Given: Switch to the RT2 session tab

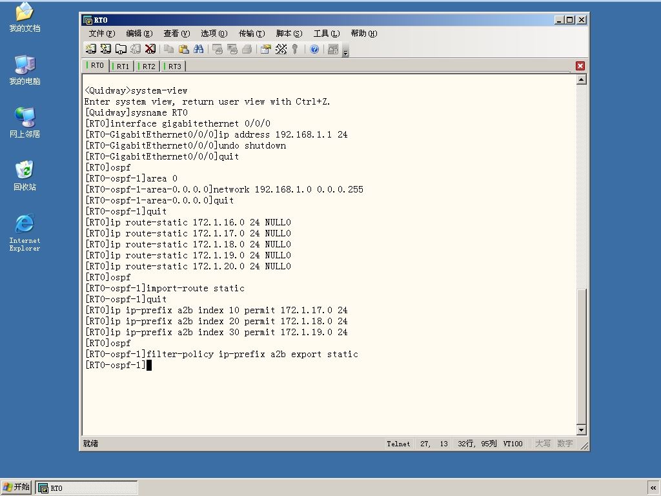Looking at the screenshot, I should coord(147,67).
